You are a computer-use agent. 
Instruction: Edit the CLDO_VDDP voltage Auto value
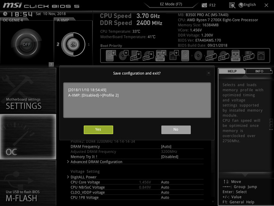tap(165, 192)
